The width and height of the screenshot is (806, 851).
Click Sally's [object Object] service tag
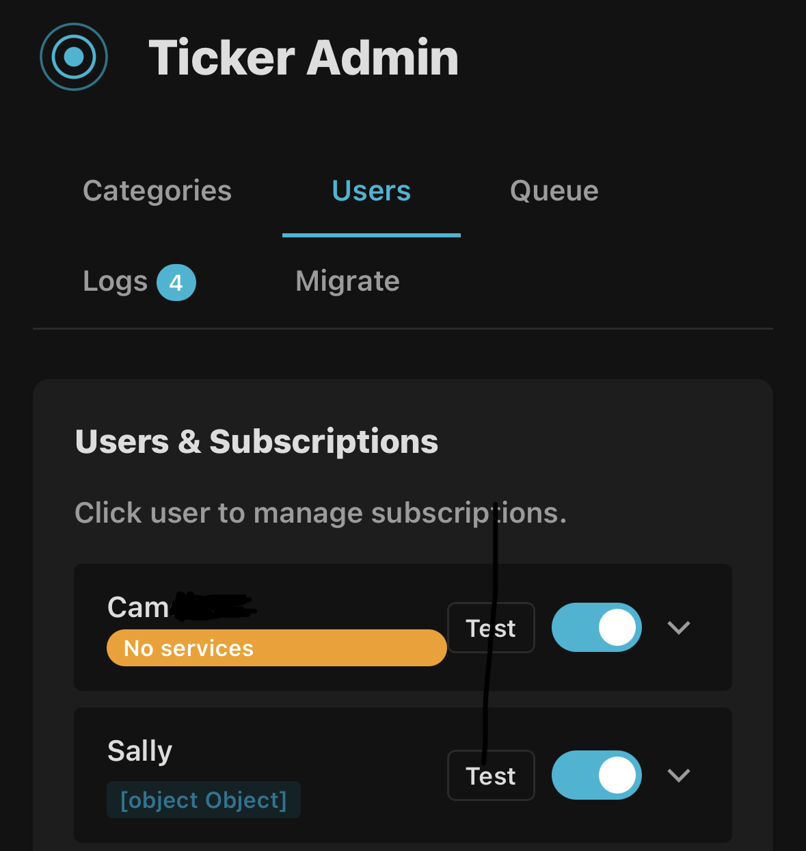click(203, 800)
